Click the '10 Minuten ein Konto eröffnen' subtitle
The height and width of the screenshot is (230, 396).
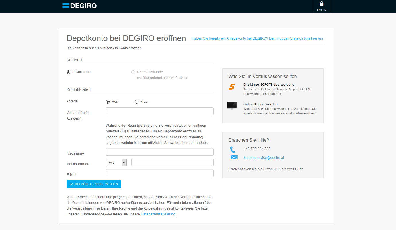[x=104, y=48]
